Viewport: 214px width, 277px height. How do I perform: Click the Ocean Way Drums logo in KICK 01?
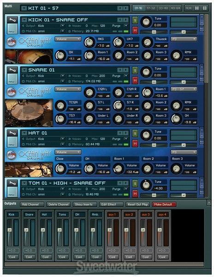click(11, 42)
